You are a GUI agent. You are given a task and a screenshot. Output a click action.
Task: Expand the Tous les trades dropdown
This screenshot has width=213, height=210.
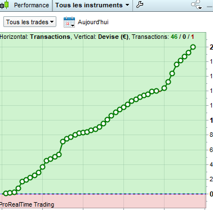tap(30, 22)
